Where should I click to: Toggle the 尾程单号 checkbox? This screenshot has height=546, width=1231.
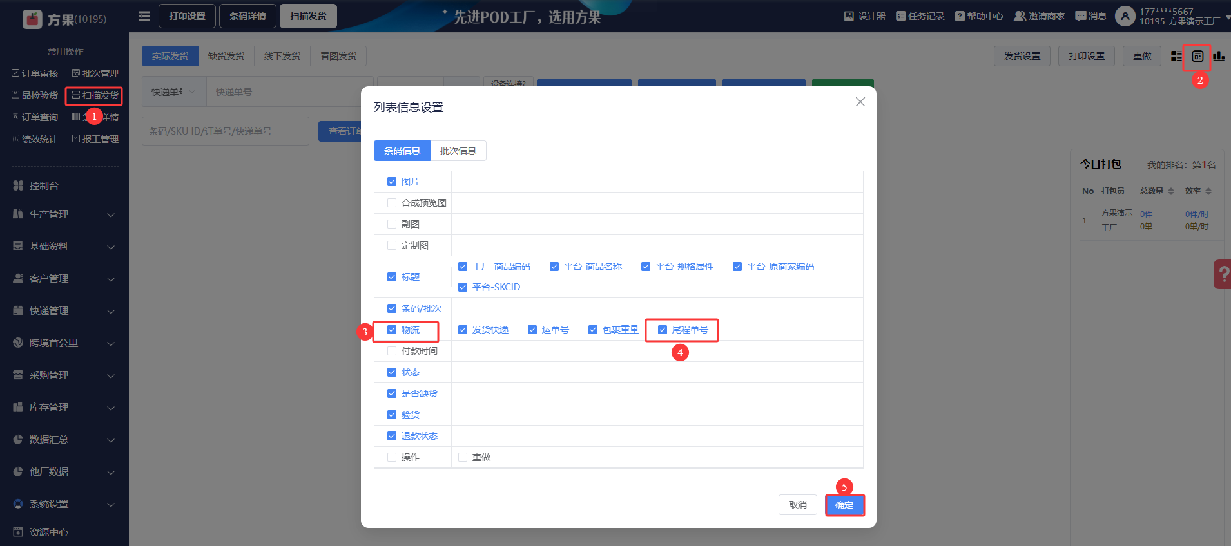pyautogui.click(x=663, y=330)
